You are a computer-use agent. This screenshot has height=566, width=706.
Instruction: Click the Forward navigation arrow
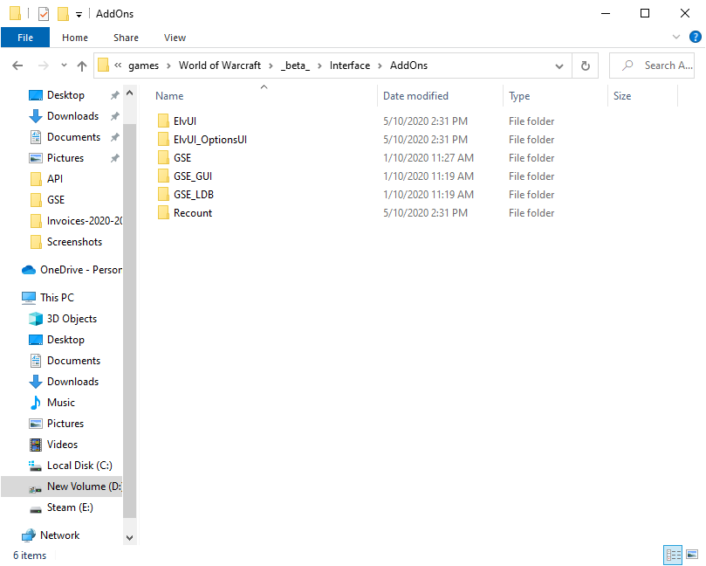(x=44, y=66)
